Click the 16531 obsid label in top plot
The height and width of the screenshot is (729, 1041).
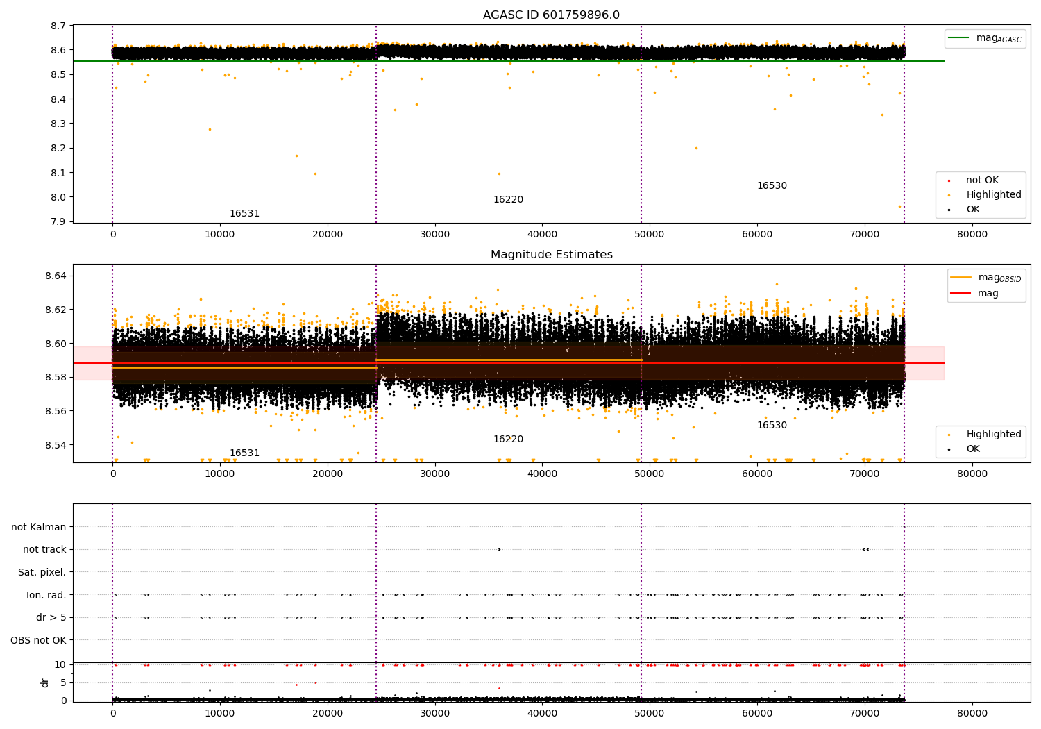tap(244, 214)
